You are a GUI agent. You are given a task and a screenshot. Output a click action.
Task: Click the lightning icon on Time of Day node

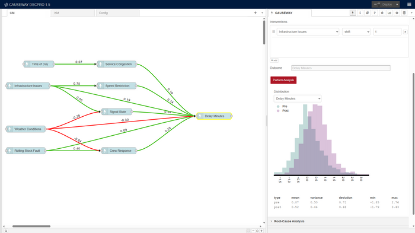click(27, 64)
